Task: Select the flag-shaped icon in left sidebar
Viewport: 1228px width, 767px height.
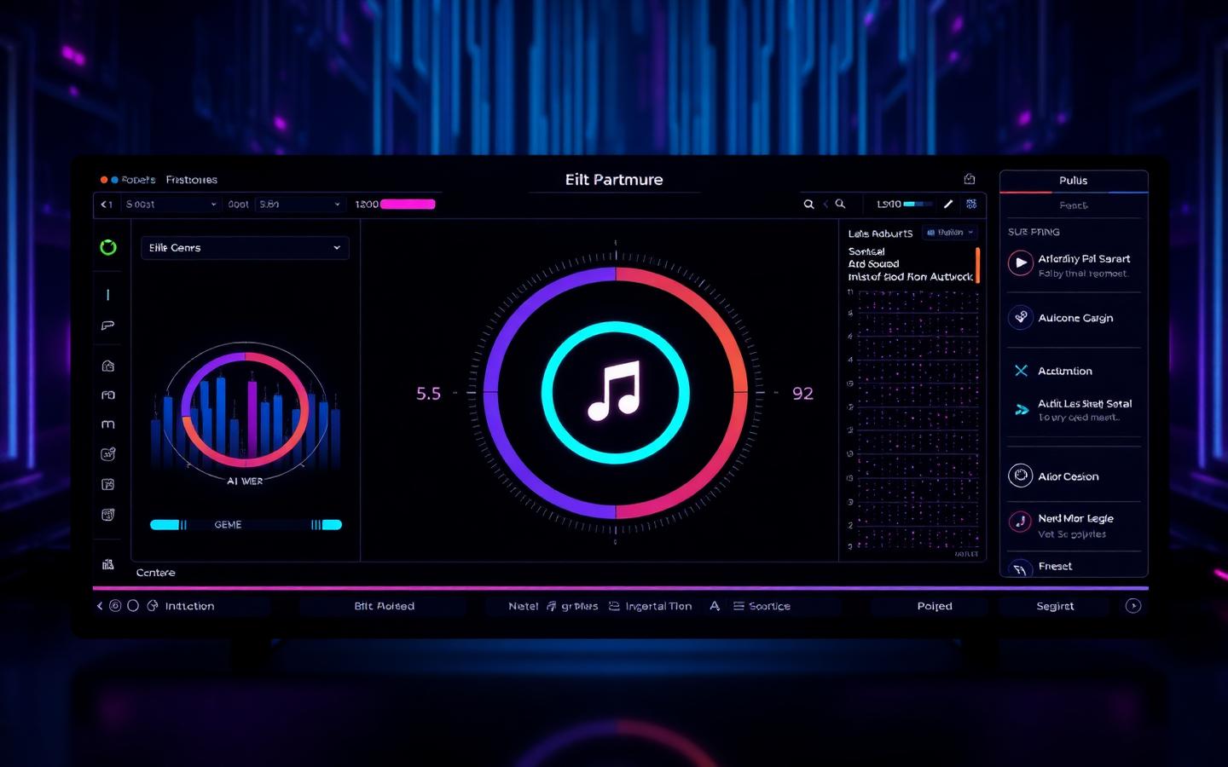Action: pyautogui.click(x=107, y=326)
